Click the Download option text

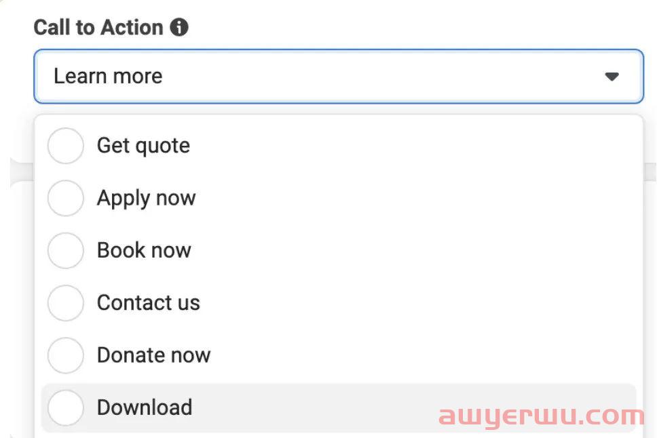pos(145,407)
